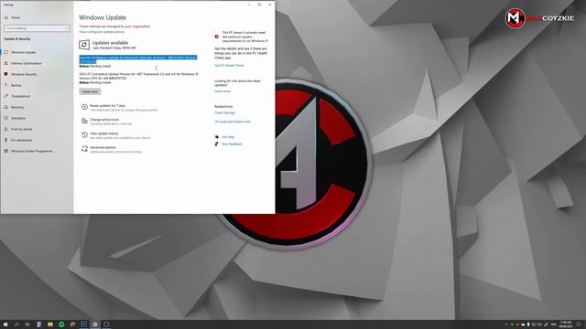Focus the Find a setting search box
This screenshot has width=586, height=329.
(x=37, y=28)
